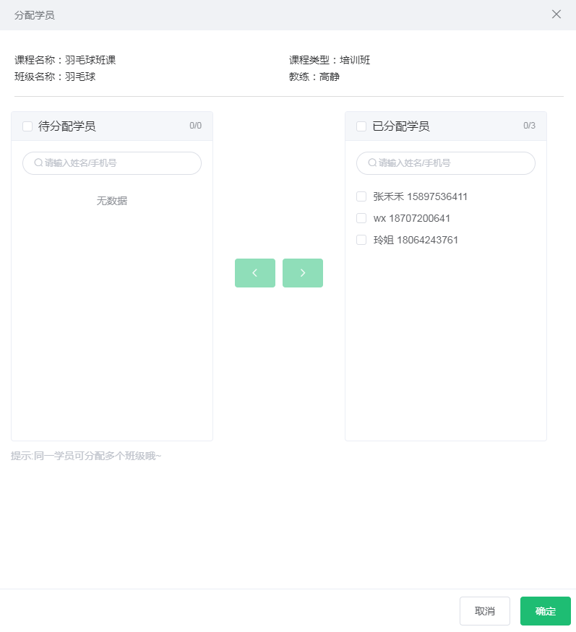
Task: Confirm assignment with the green 确定 button
Action: click(545, 611)
